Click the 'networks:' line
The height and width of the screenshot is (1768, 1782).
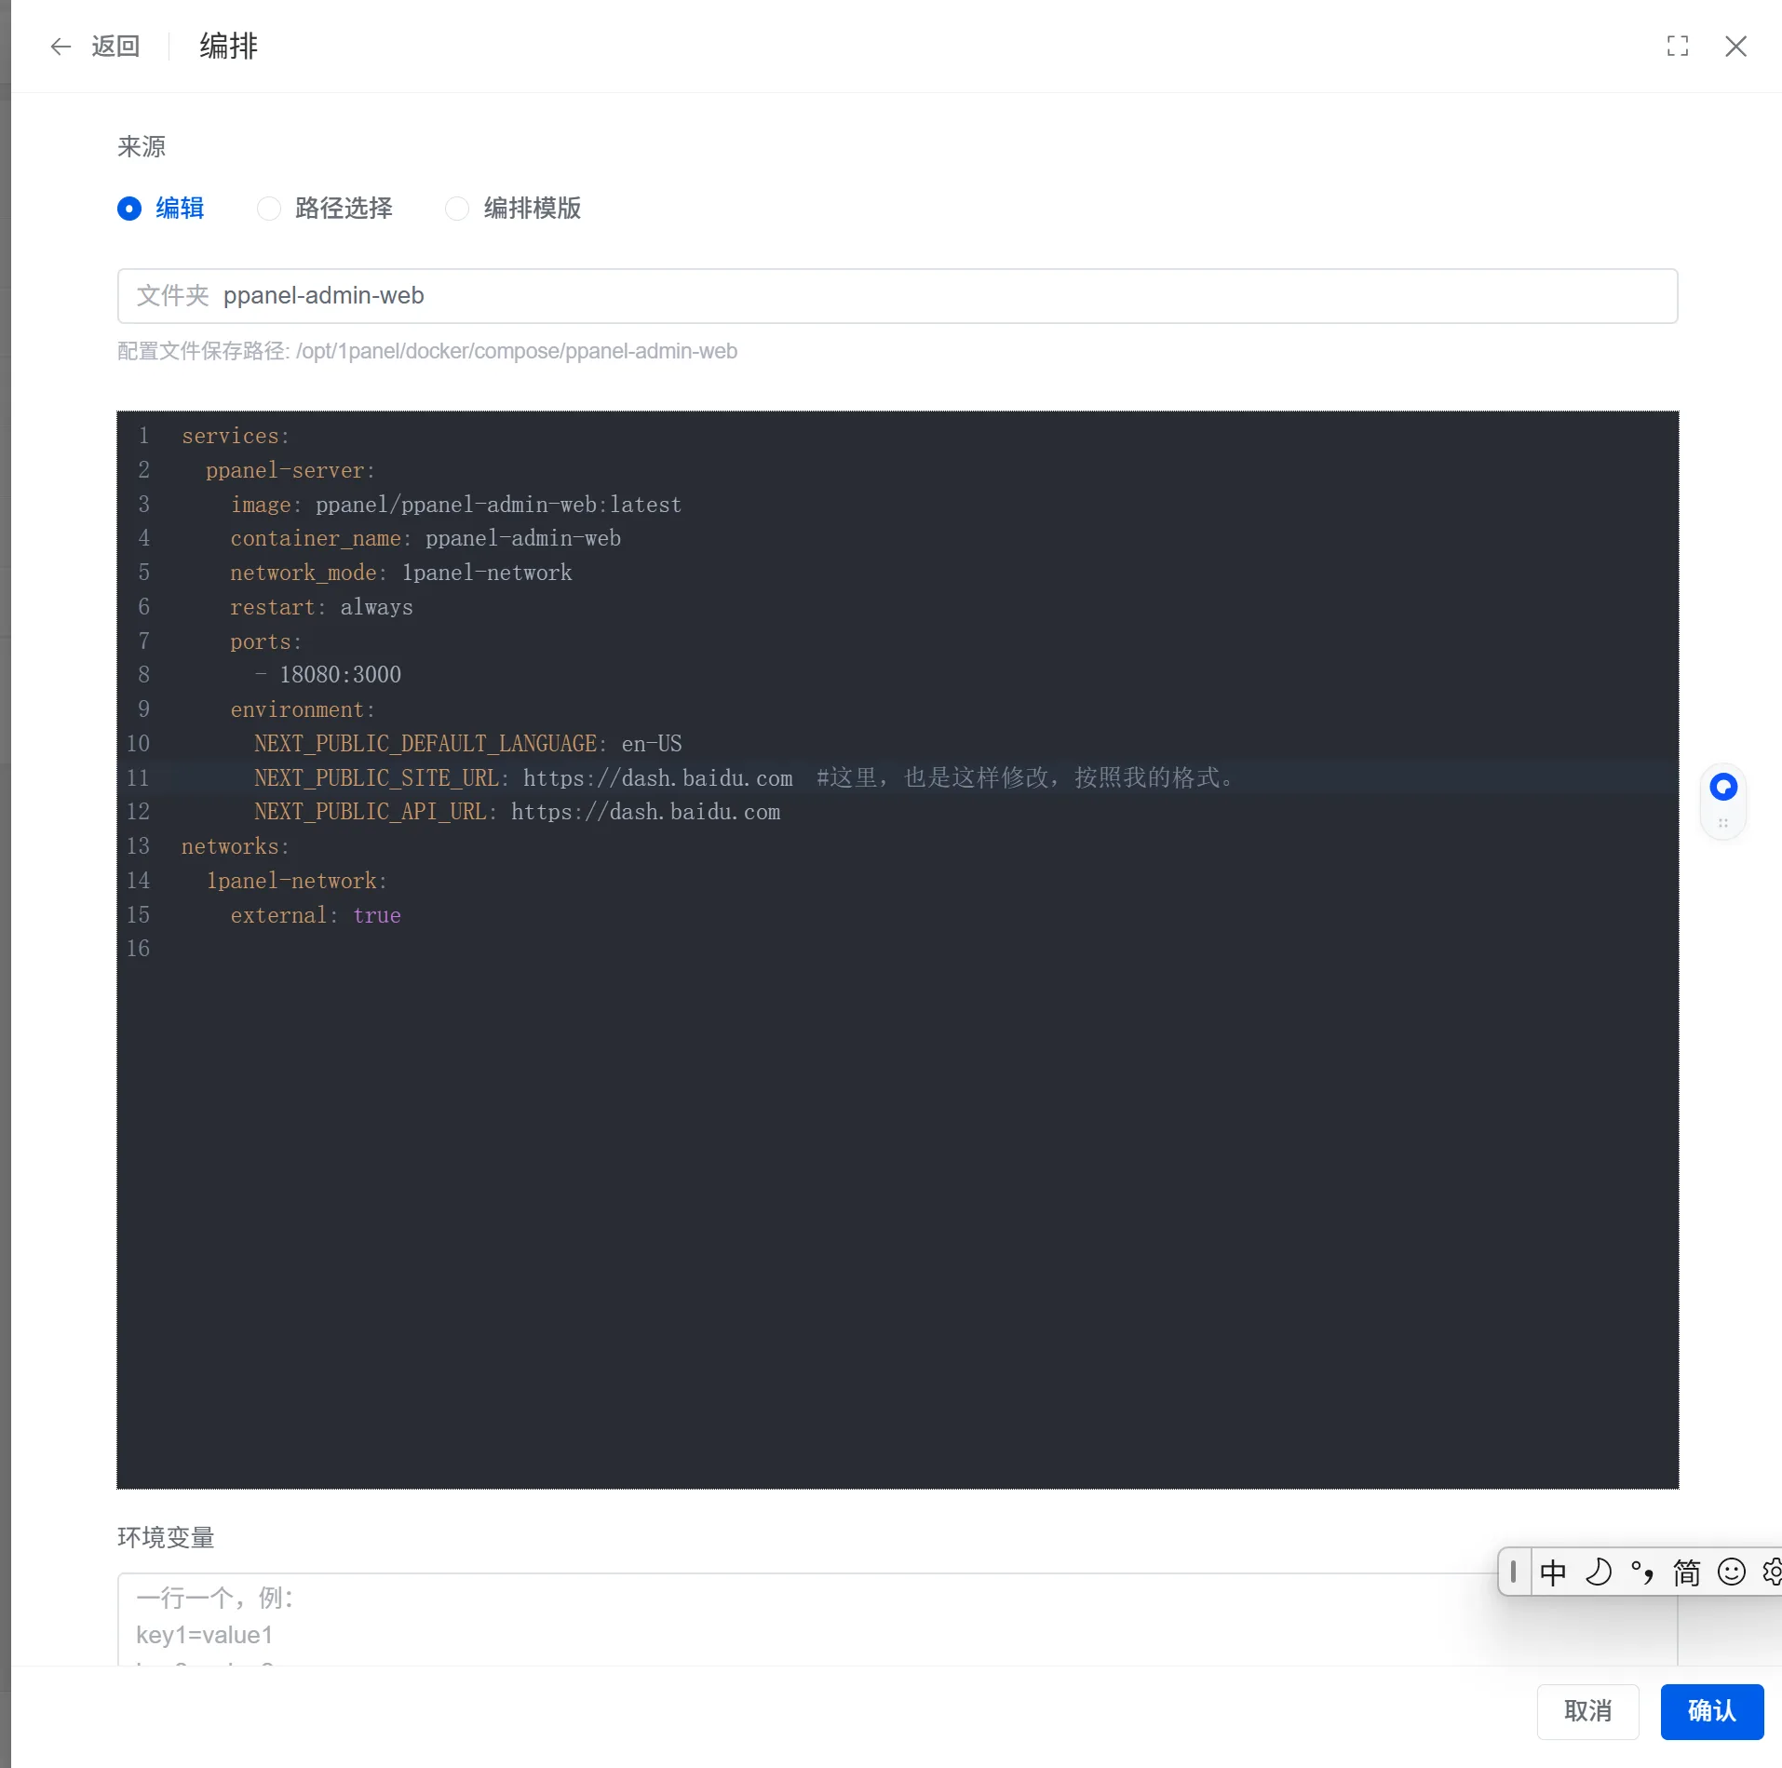coord(236,846)
